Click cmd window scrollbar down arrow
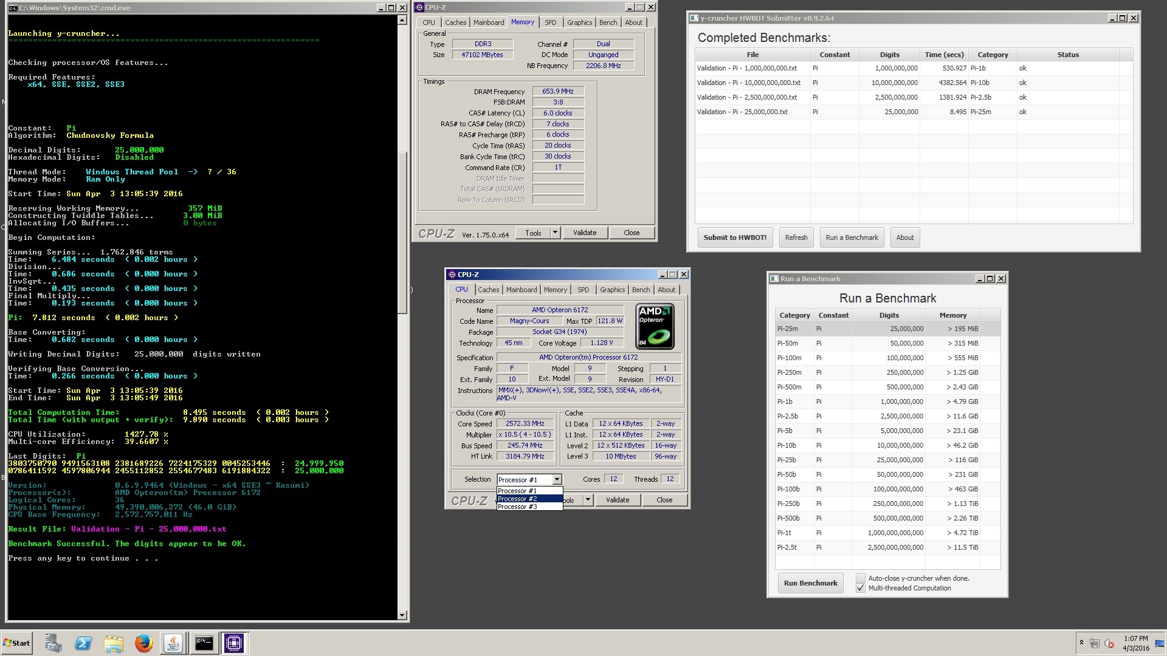The width and height of the screenshot is (1167, 656). 402,615
